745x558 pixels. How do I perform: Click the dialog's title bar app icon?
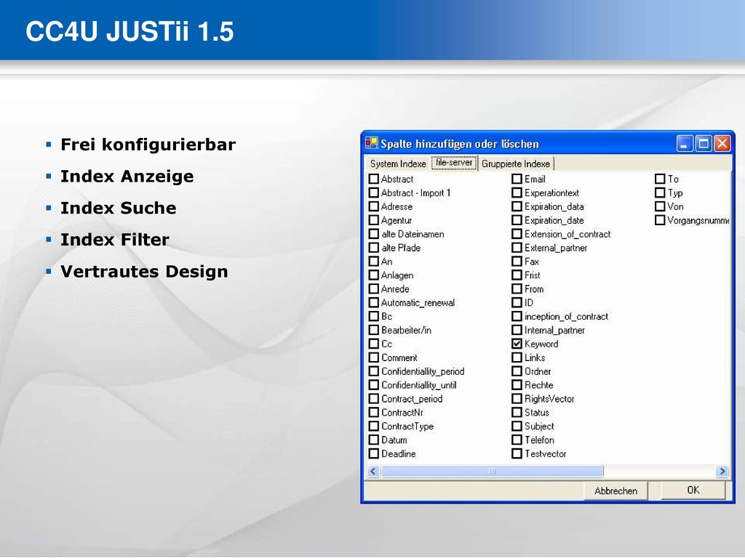pyautogui.click(x=371, y=143)
